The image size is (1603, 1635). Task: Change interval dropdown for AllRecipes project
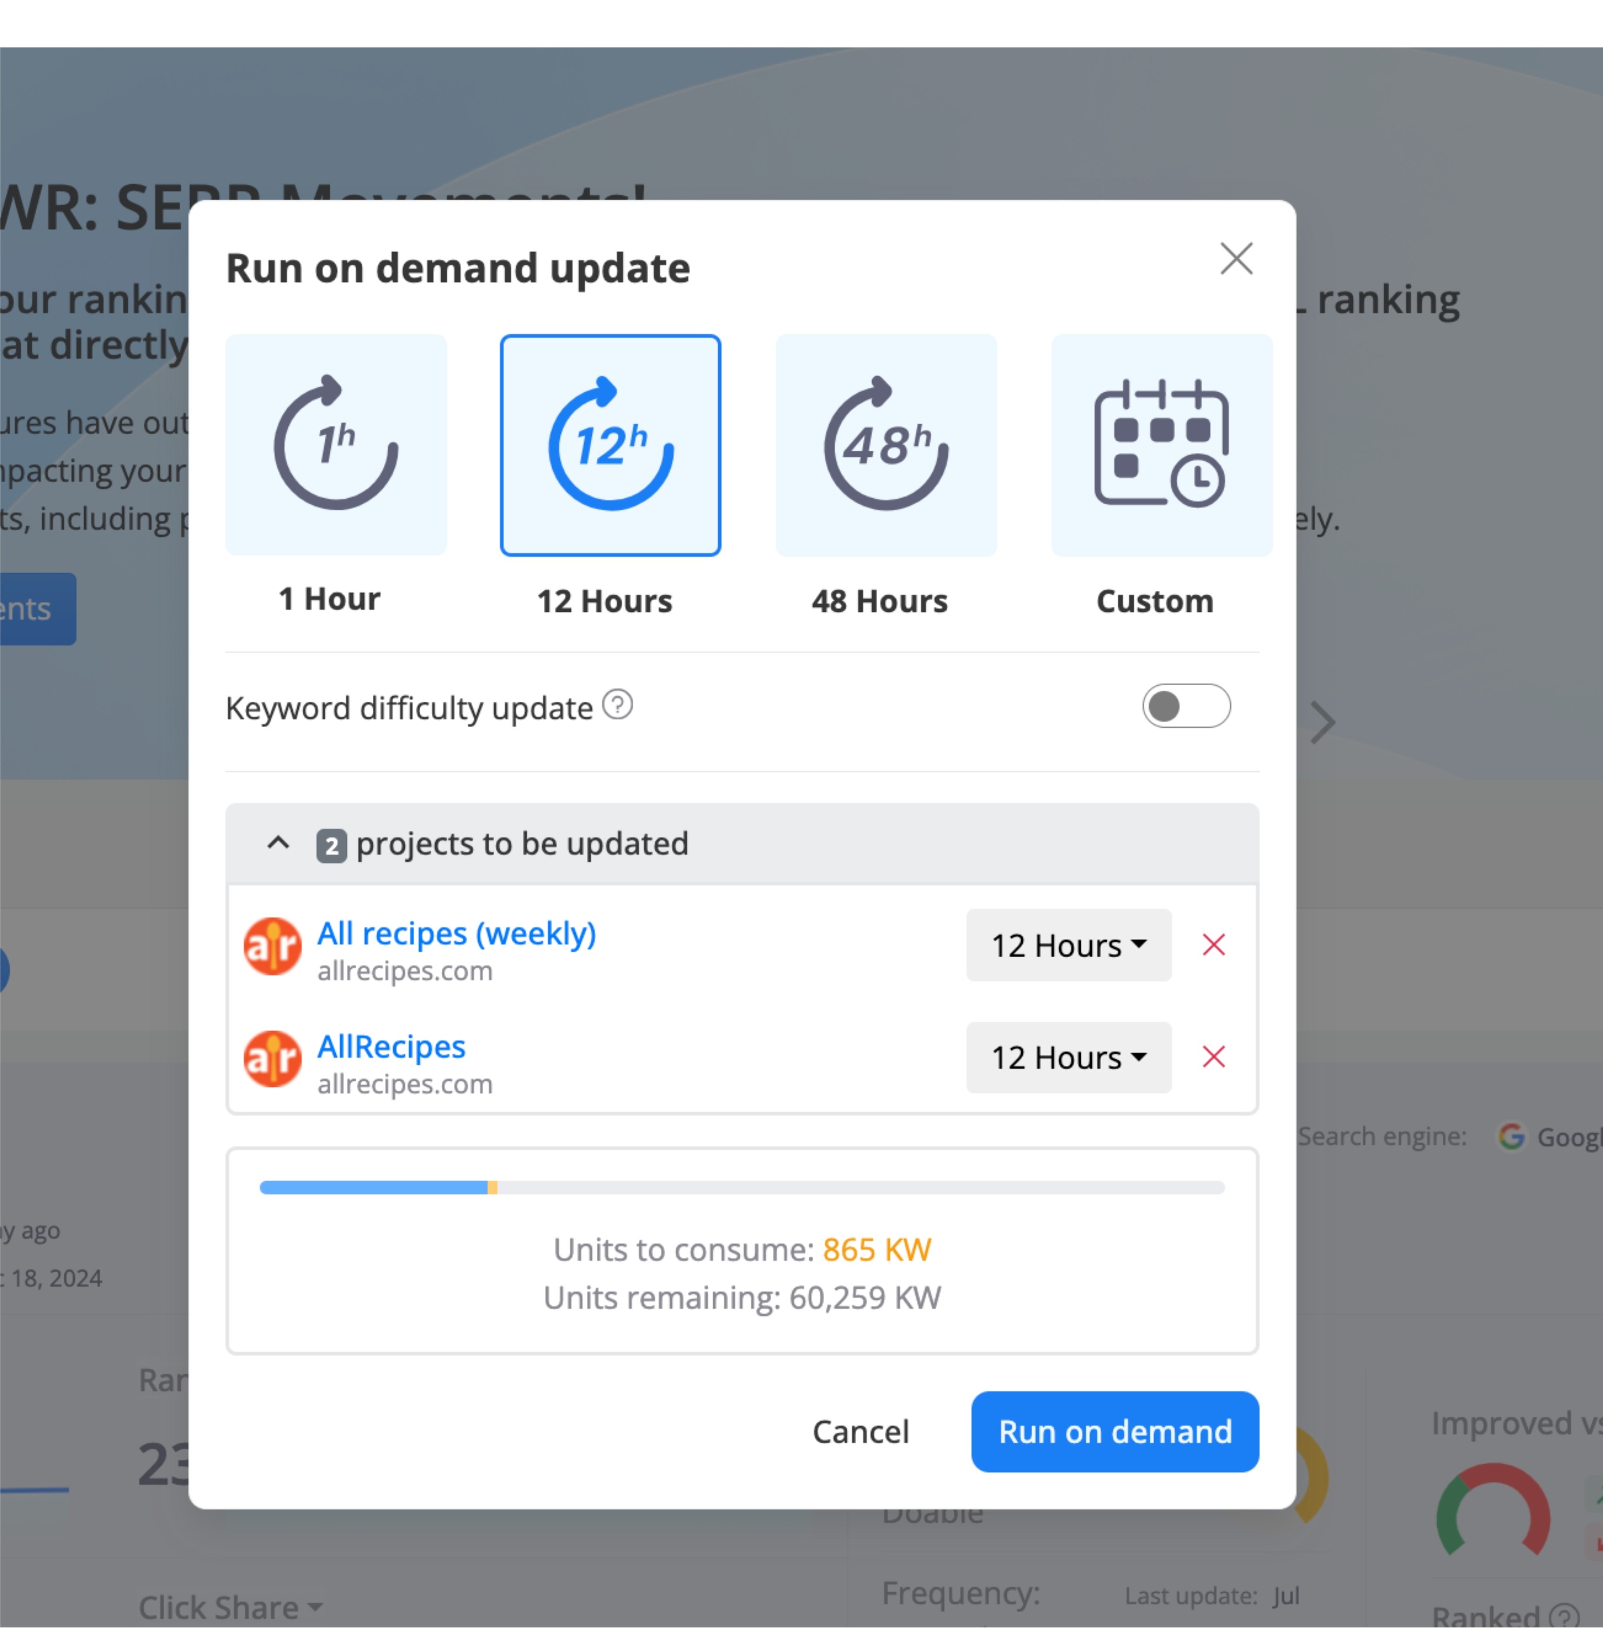1068,1057
